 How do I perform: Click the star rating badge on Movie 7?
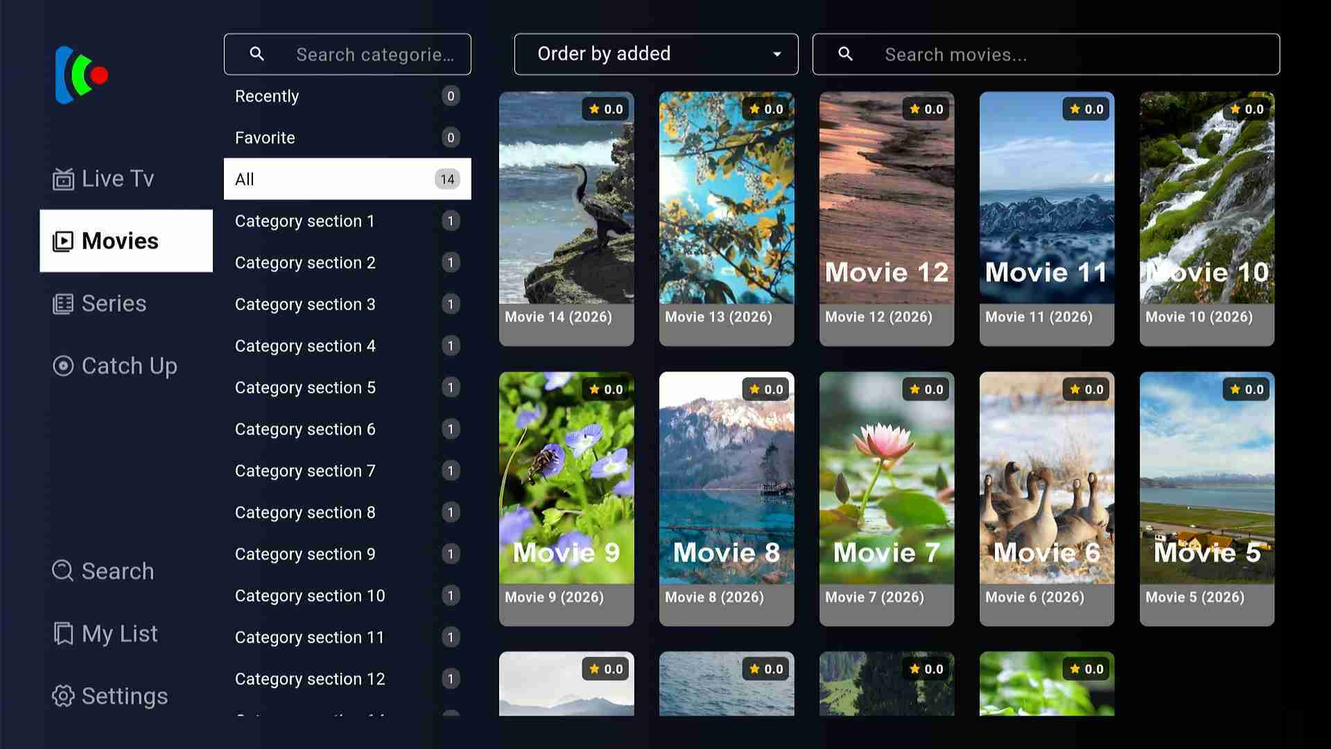(x=927, y=389)
